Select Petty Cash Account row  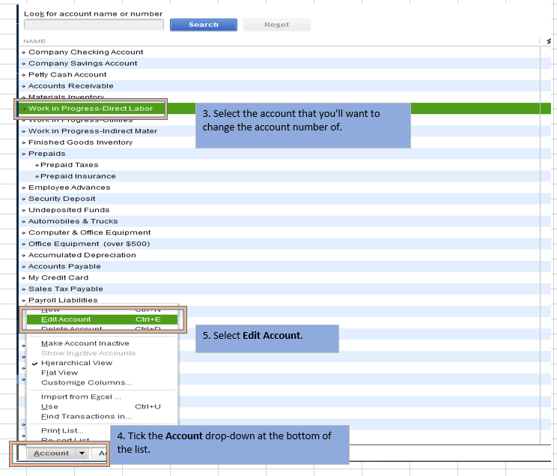[x=285, y=75]
